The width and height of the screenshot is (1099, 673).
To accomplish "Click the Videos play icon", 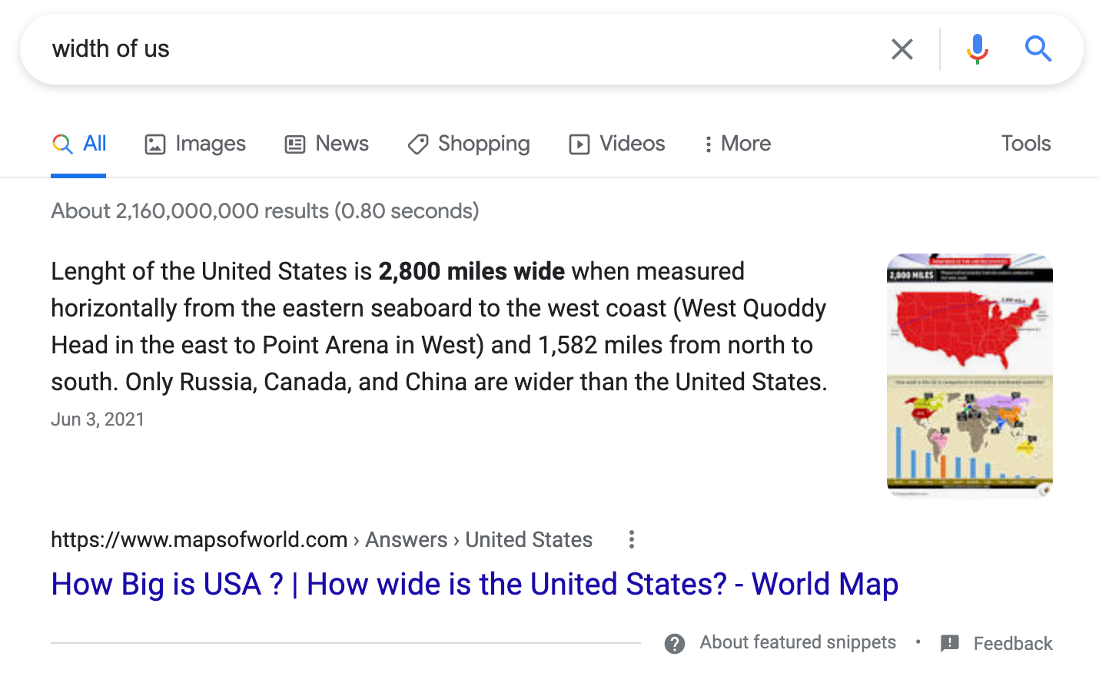I will (579, 144).
